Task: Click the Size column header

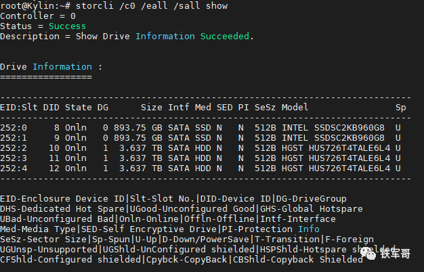Action: pyautogui.click(x=152, y=107)
